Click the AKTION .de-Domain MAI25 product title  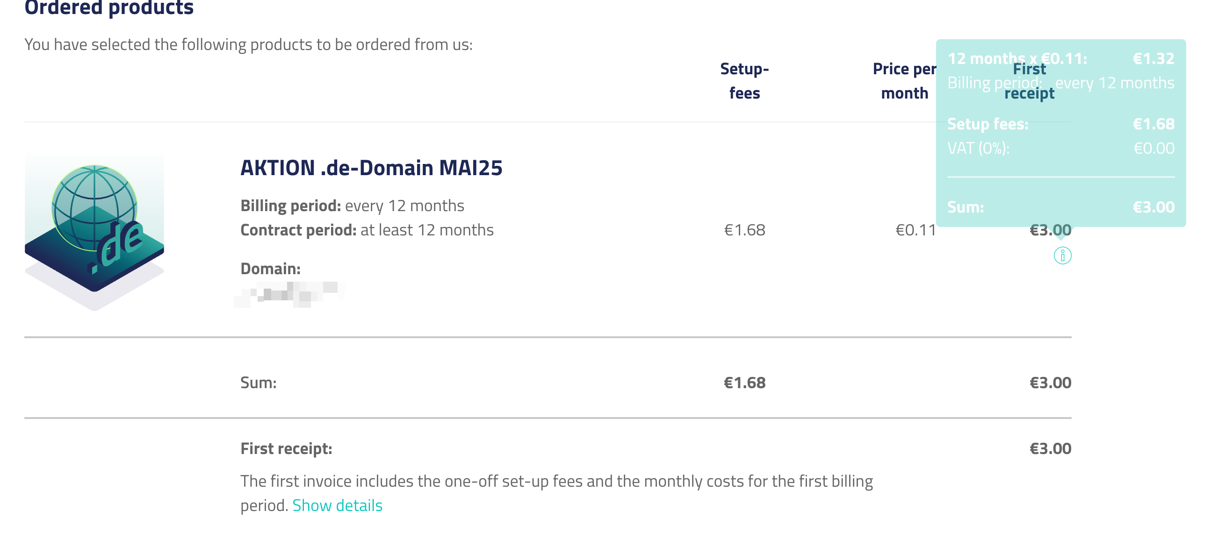pyautogui.click(x=371, y=168)
